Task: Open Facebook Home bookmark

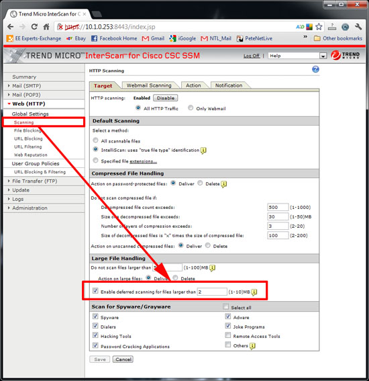Action: pyautogui.click(x=114, y=38)
